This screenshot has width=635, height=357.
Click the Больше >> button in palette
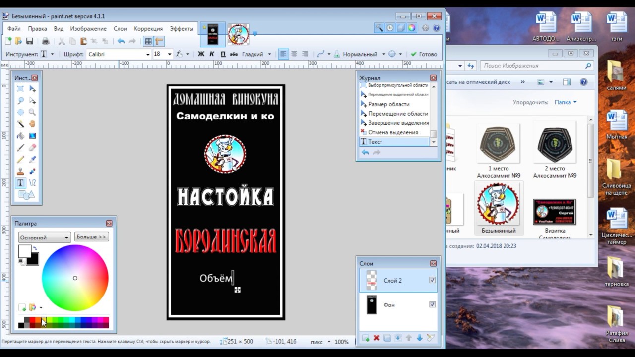tap(91, 237)
